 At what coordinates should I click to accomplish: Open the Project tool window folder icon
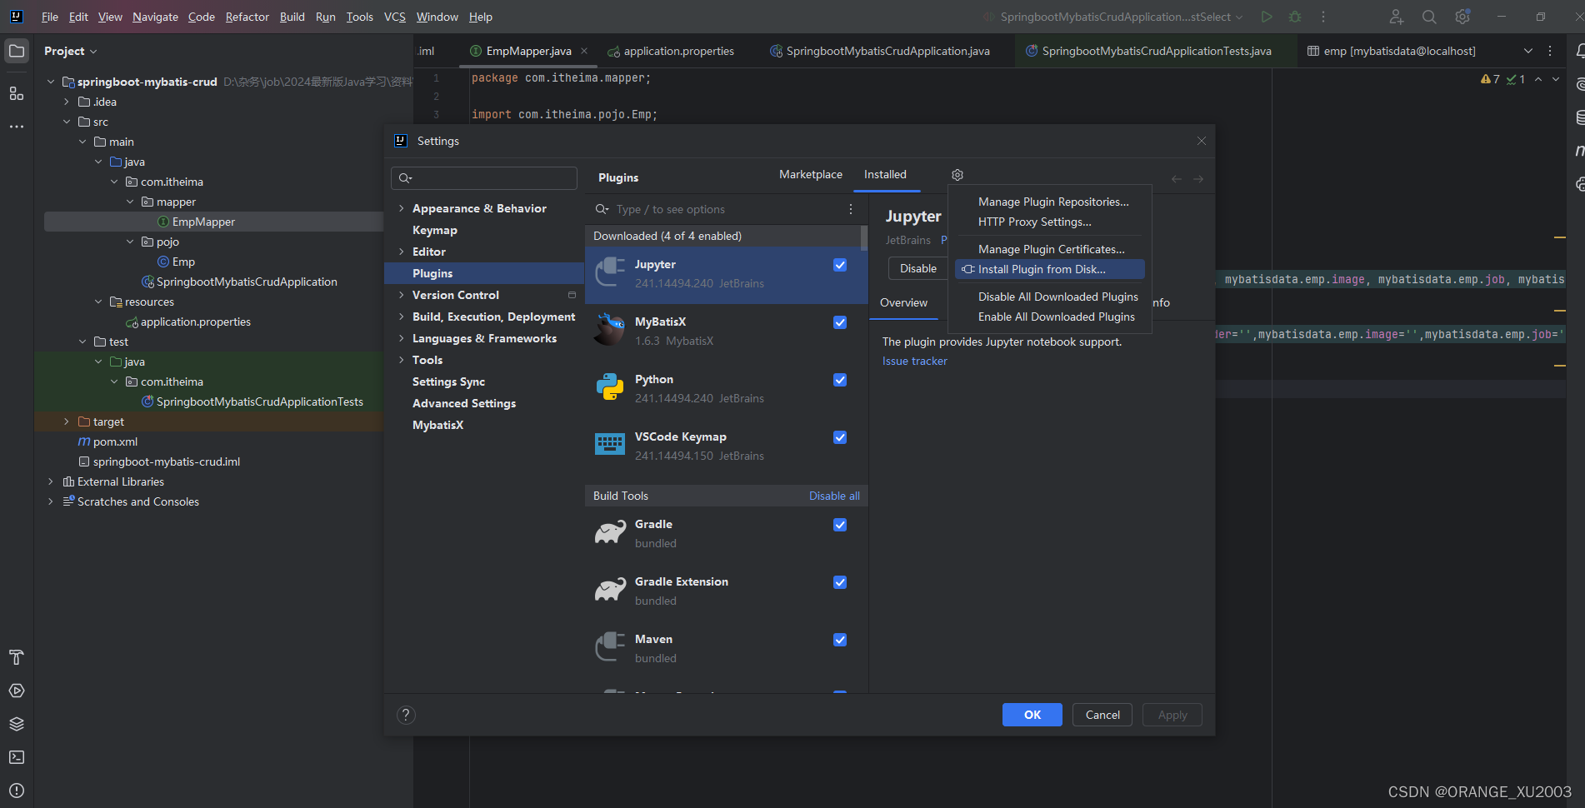[16, 51]
